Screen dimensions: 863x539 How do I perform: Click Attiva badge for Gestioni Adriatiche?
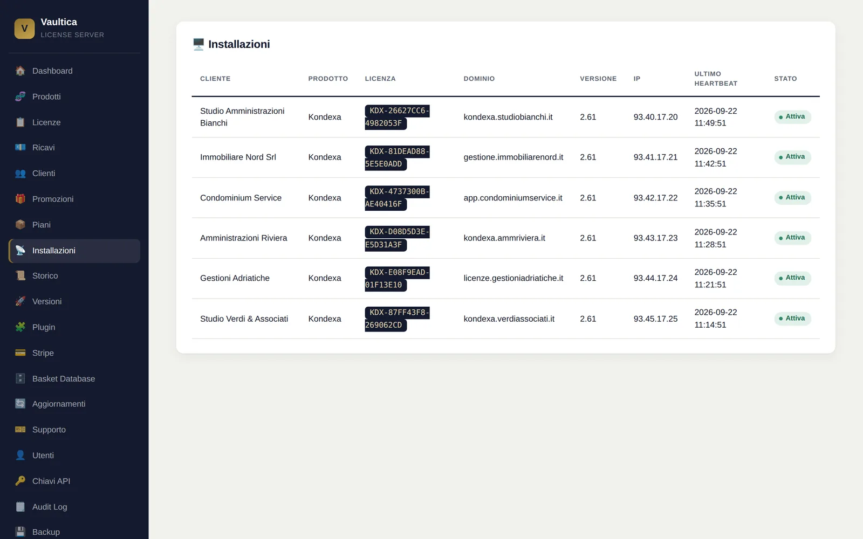click(792, 278)
